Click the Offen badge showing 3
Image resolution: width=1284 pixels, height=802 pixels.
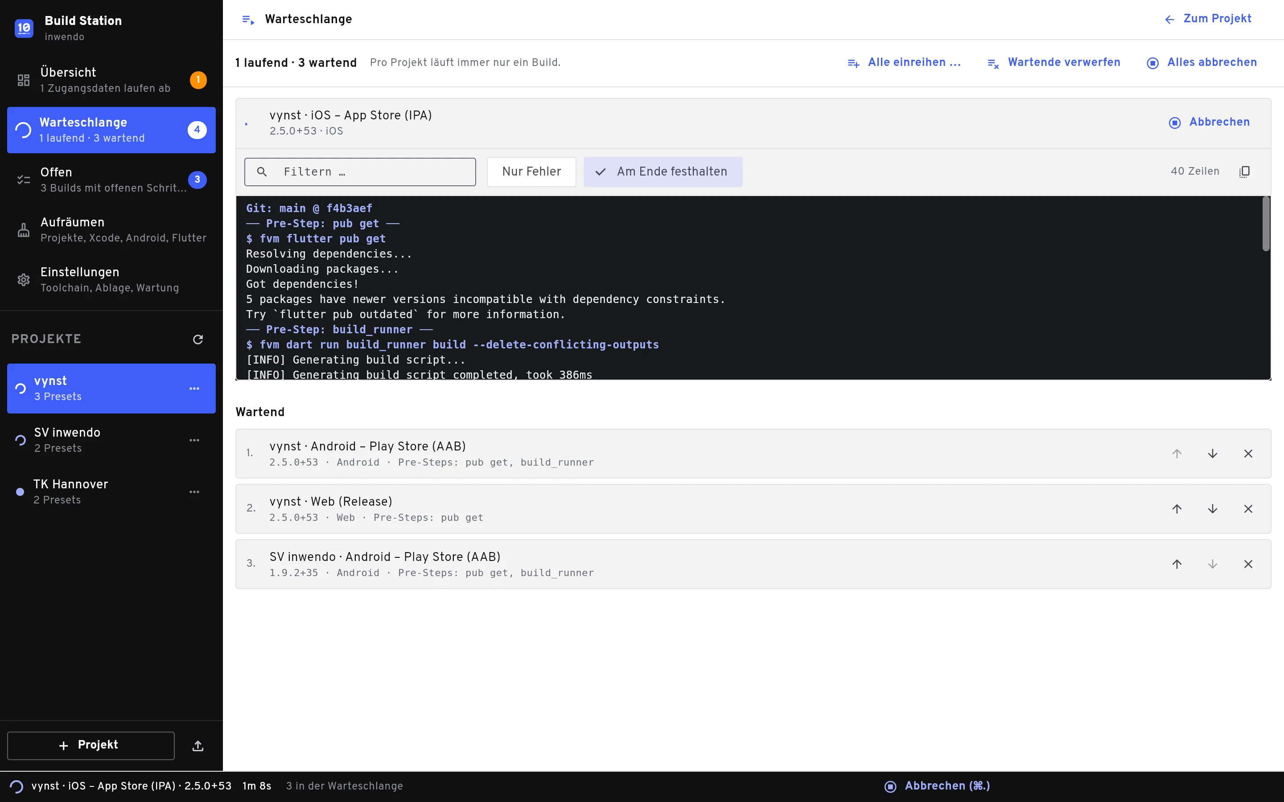coord(198,180)
